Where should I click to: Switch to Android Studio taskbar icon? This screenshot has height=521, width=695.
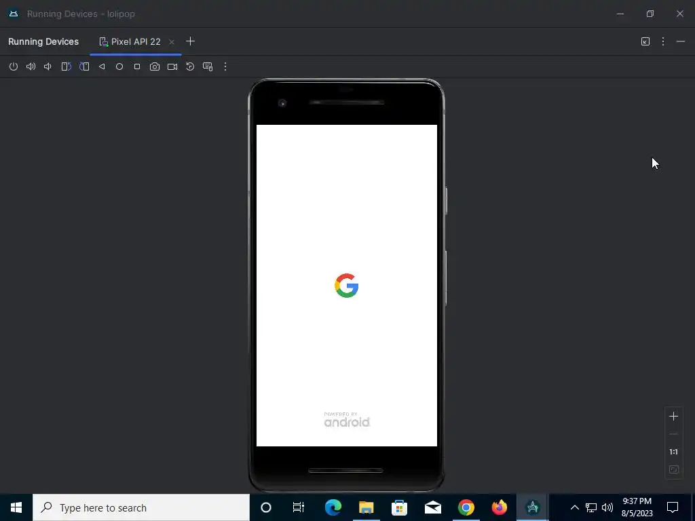click(x=532, y=507)
